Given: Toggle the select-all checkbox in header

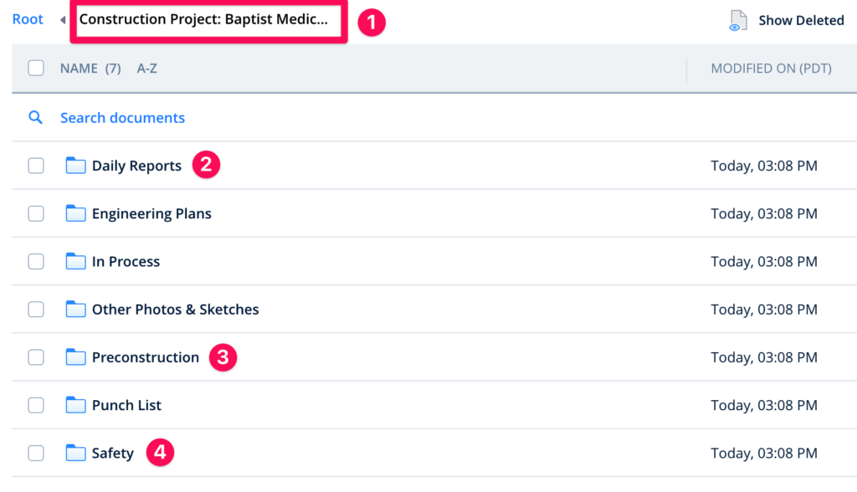Looking at the screenshot, I should coord(36,68).
